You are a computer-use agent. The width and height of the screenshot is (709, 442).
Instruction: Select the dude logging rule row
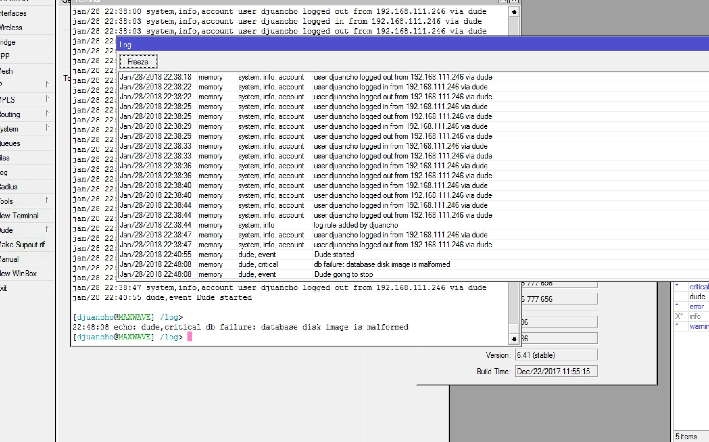click(x=697, y=297)
